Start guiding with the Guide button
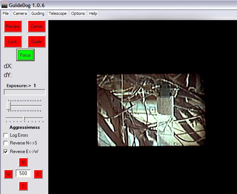Screen dimensions: 237x194 pyautogui.click(x=36, y=42)
